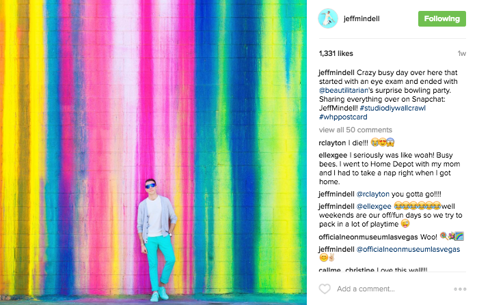This screenshot has width=477, height=305.
Task: Open the jeffmindell username in the header
Action: click(362, 19)
